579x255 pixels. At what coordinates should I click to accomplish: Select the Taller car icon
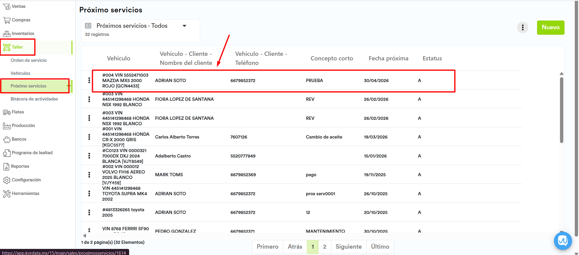[x=7, y=47]
